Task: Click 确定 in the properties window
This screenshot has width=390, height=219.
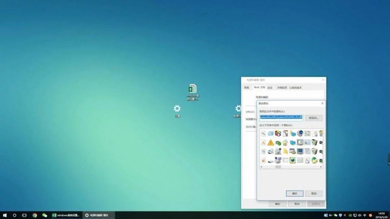Action: click(277, 204)
